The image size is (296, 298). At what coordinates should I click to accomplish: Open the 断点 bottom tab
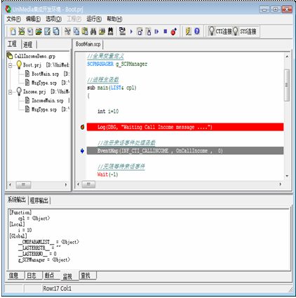click(49, 276)
